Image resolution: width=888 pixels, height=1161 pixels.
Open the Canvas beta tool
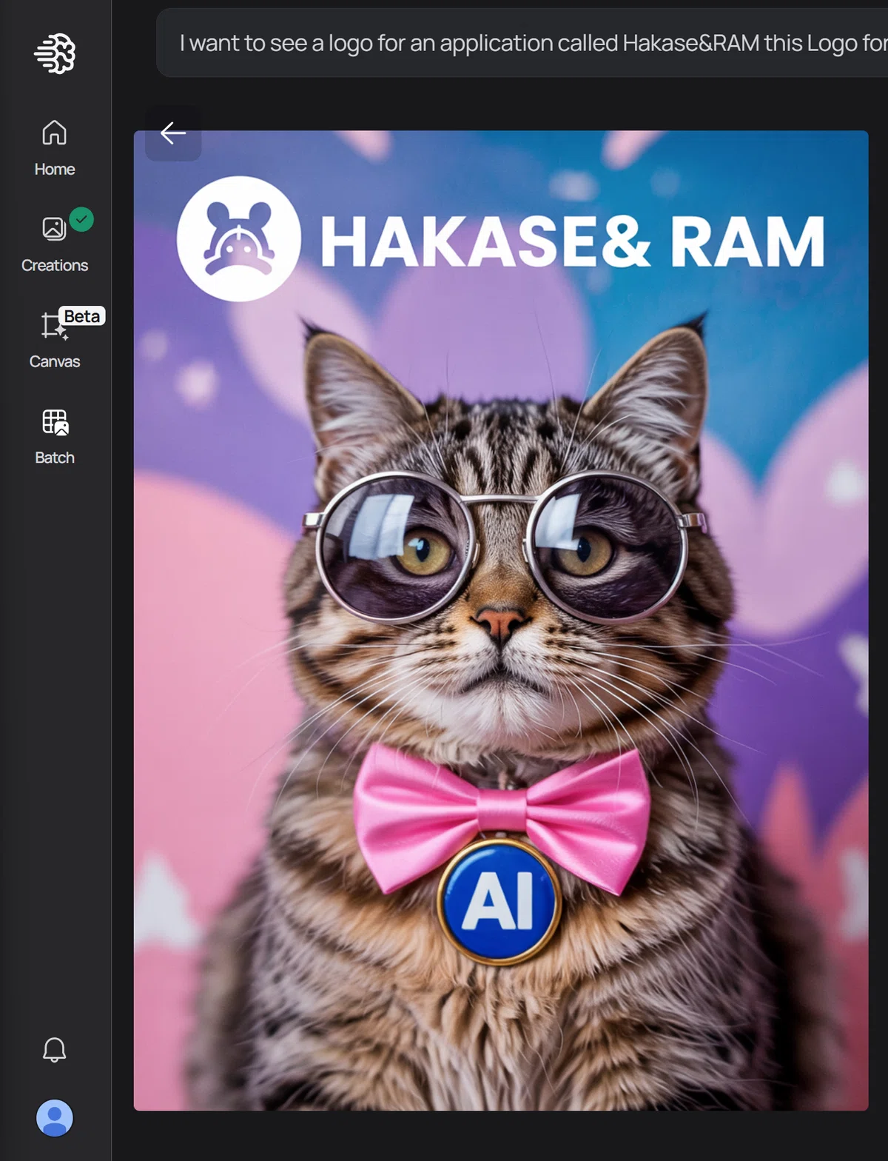tap(55, 340)
